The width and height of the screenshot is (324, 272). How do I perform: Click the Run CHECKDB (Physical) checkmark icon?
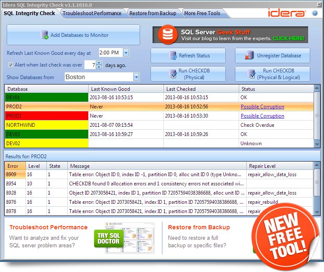[172, 74]
